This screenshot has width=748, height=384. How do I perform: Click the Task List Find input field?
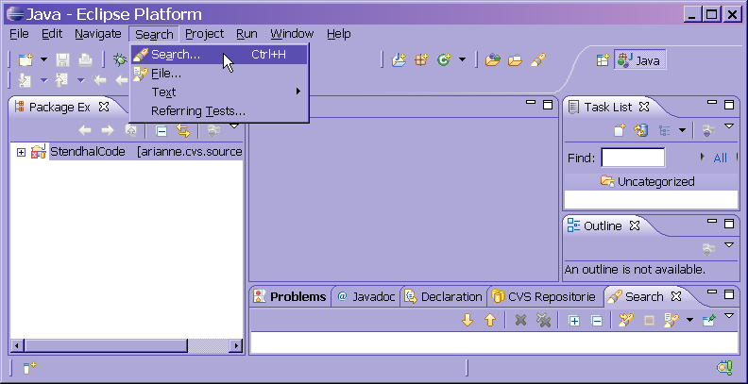click(x=633, y=158)
